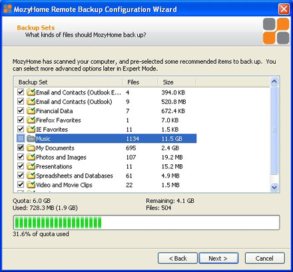Click the Next button
This screenshot has width=293, height=272.
pos(218,258)
